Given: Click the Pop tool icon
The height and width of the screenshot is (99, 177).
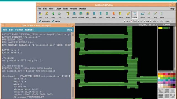Looking at the screenshot, I should coord(40,14).
